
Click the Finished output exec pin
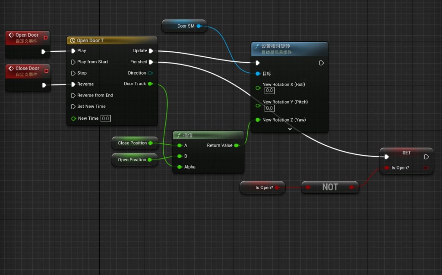(151, 62)
